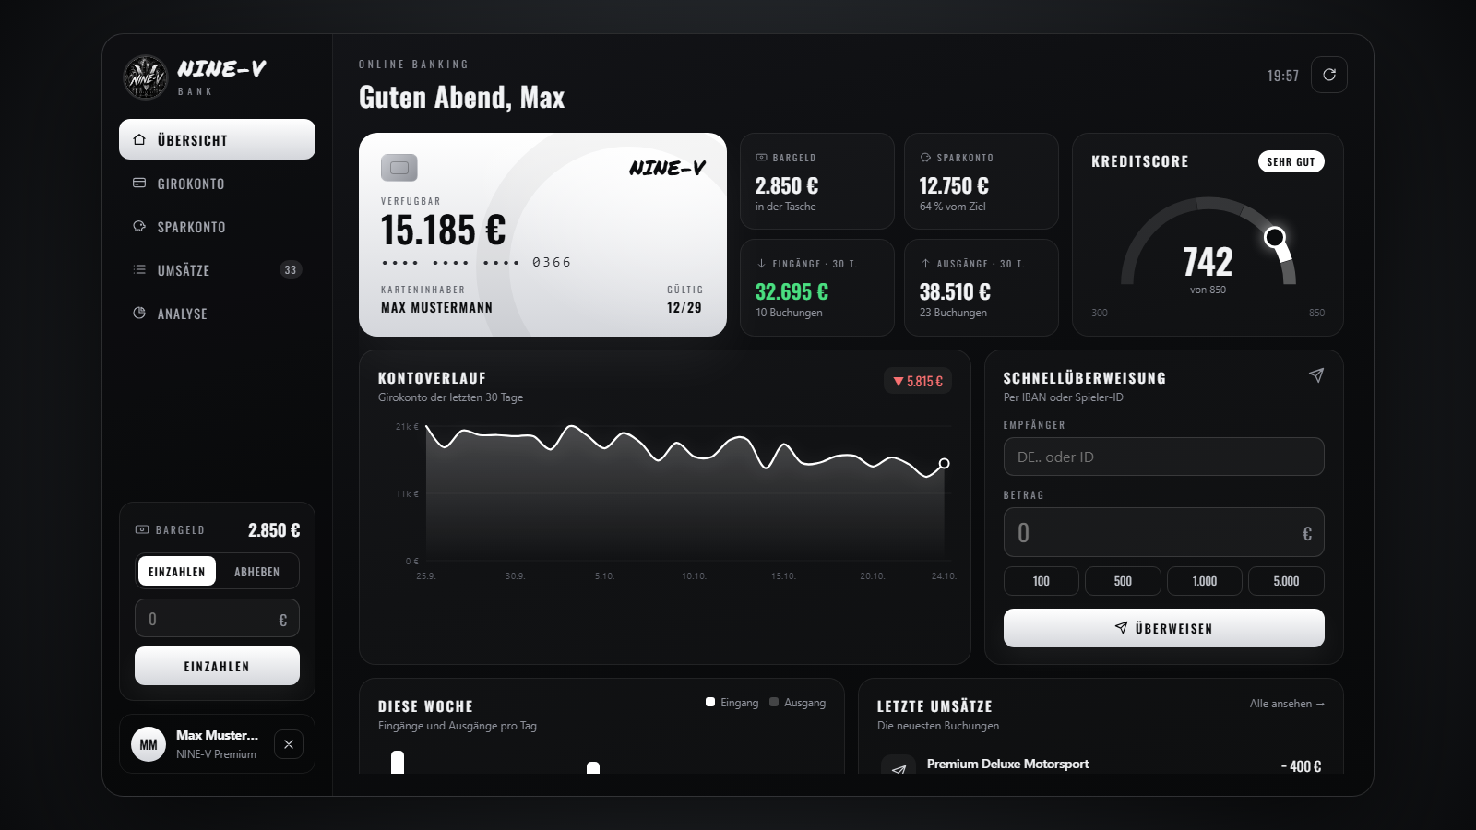Screen dimensions: 1476x830
Task: Open the Übersicht menu item
Action: (217, 139)
